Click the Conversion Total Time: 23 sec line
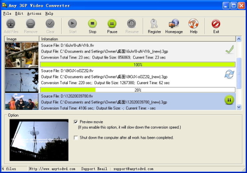 (103, 58)
